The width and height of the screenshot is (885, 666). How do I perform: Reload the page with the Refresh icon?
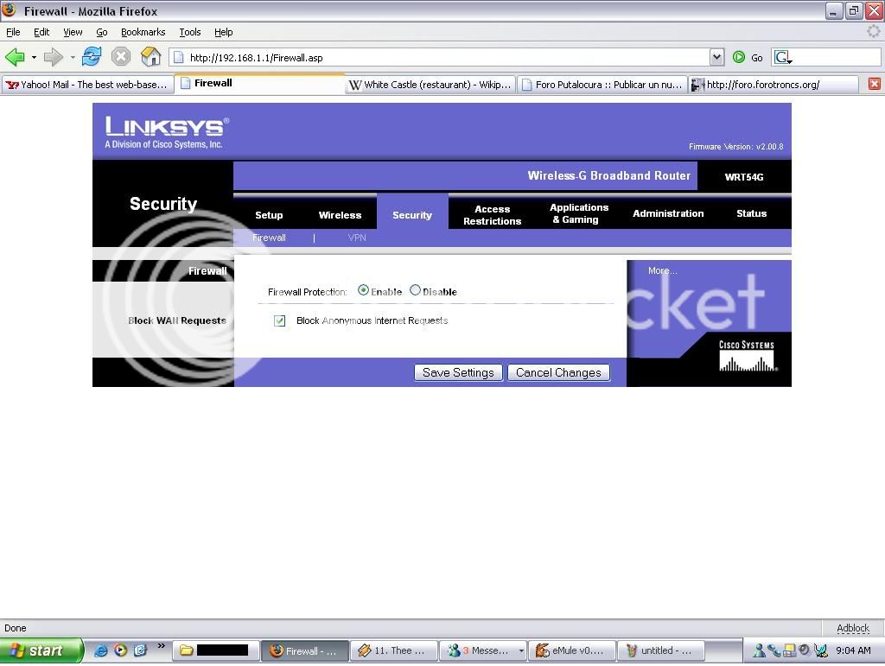click(92, 57)
